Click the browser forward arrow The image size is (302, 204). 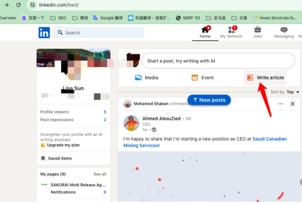click(6, 5)
